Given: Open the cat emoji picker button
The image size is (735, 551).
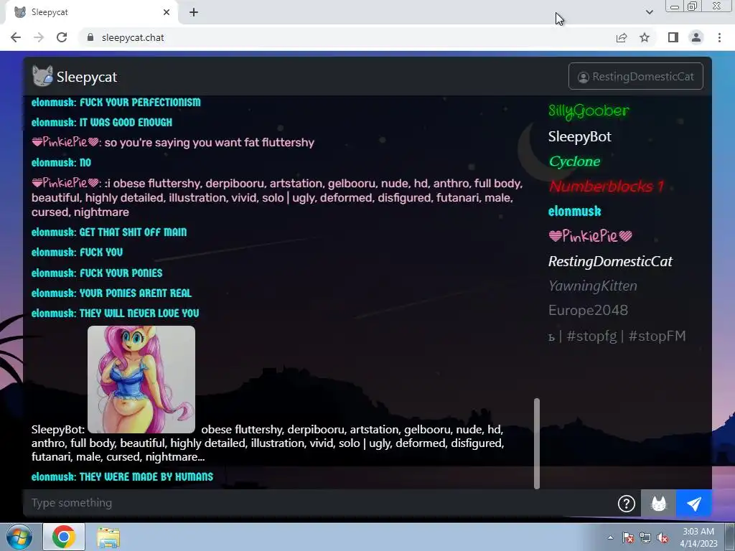Looking at the screenshot, I should pyautogui.click(x=659, y=503).
